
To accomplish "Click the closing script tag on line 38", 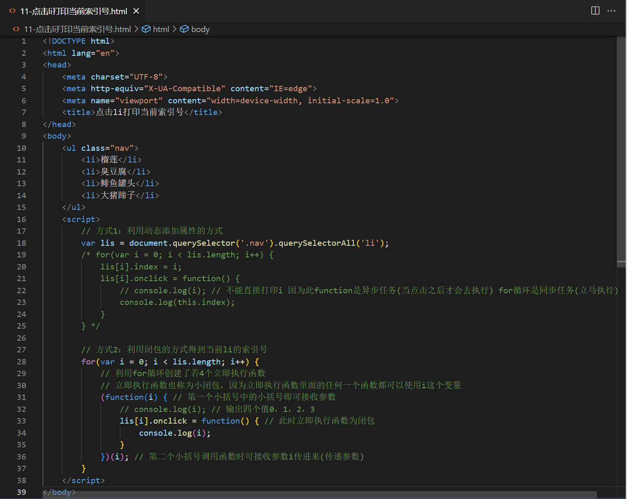I will 83,481.
